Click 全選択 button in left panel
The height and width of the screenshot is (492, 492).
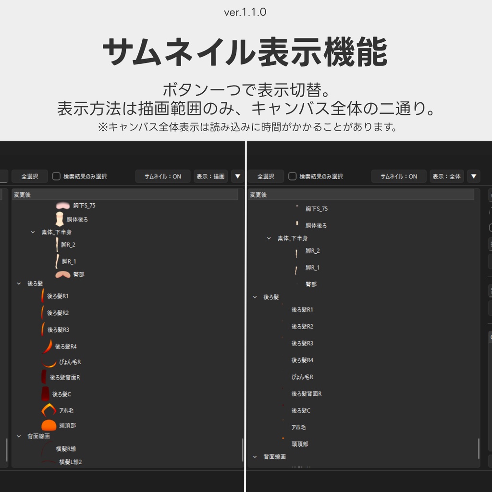coord(30,176)
